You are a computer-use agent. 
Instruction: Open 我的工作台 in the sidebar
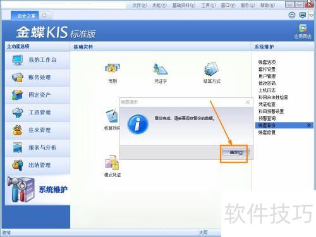click(37, 60)
